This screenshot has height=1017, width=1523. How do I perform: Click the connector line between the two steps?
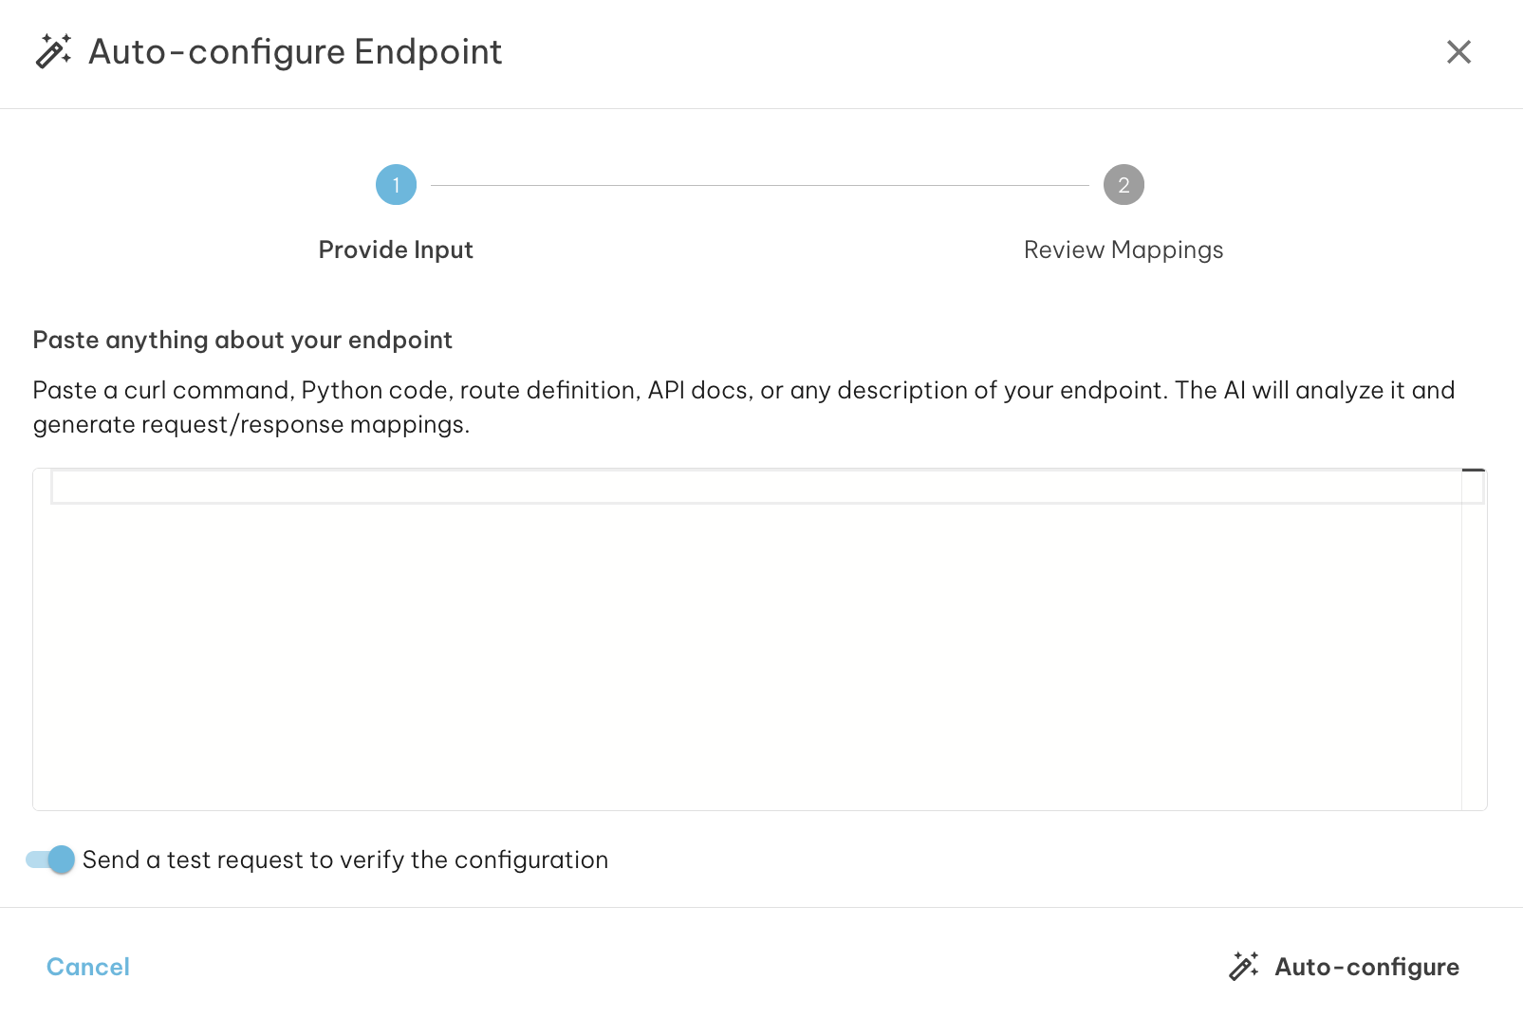tap(759, 185)
